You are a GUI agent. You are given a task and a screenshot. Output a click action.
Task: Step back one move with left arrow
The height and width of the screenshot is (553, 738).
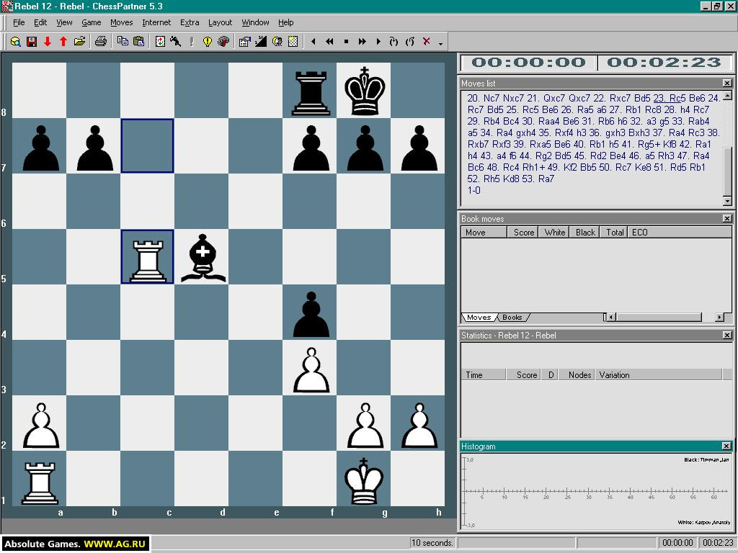coord(313,41)
